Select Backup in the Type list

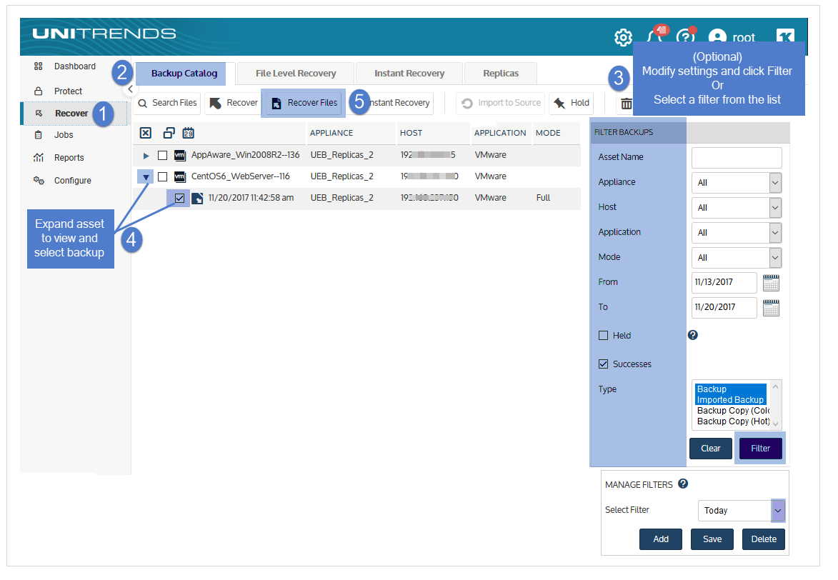click(x=731, y=389)
